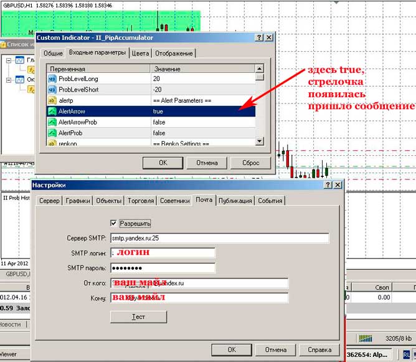The width and height of the screenshot is (416, 362).
Task: Select the AlertArrow value cell 'true'
Action: point(203,111)
